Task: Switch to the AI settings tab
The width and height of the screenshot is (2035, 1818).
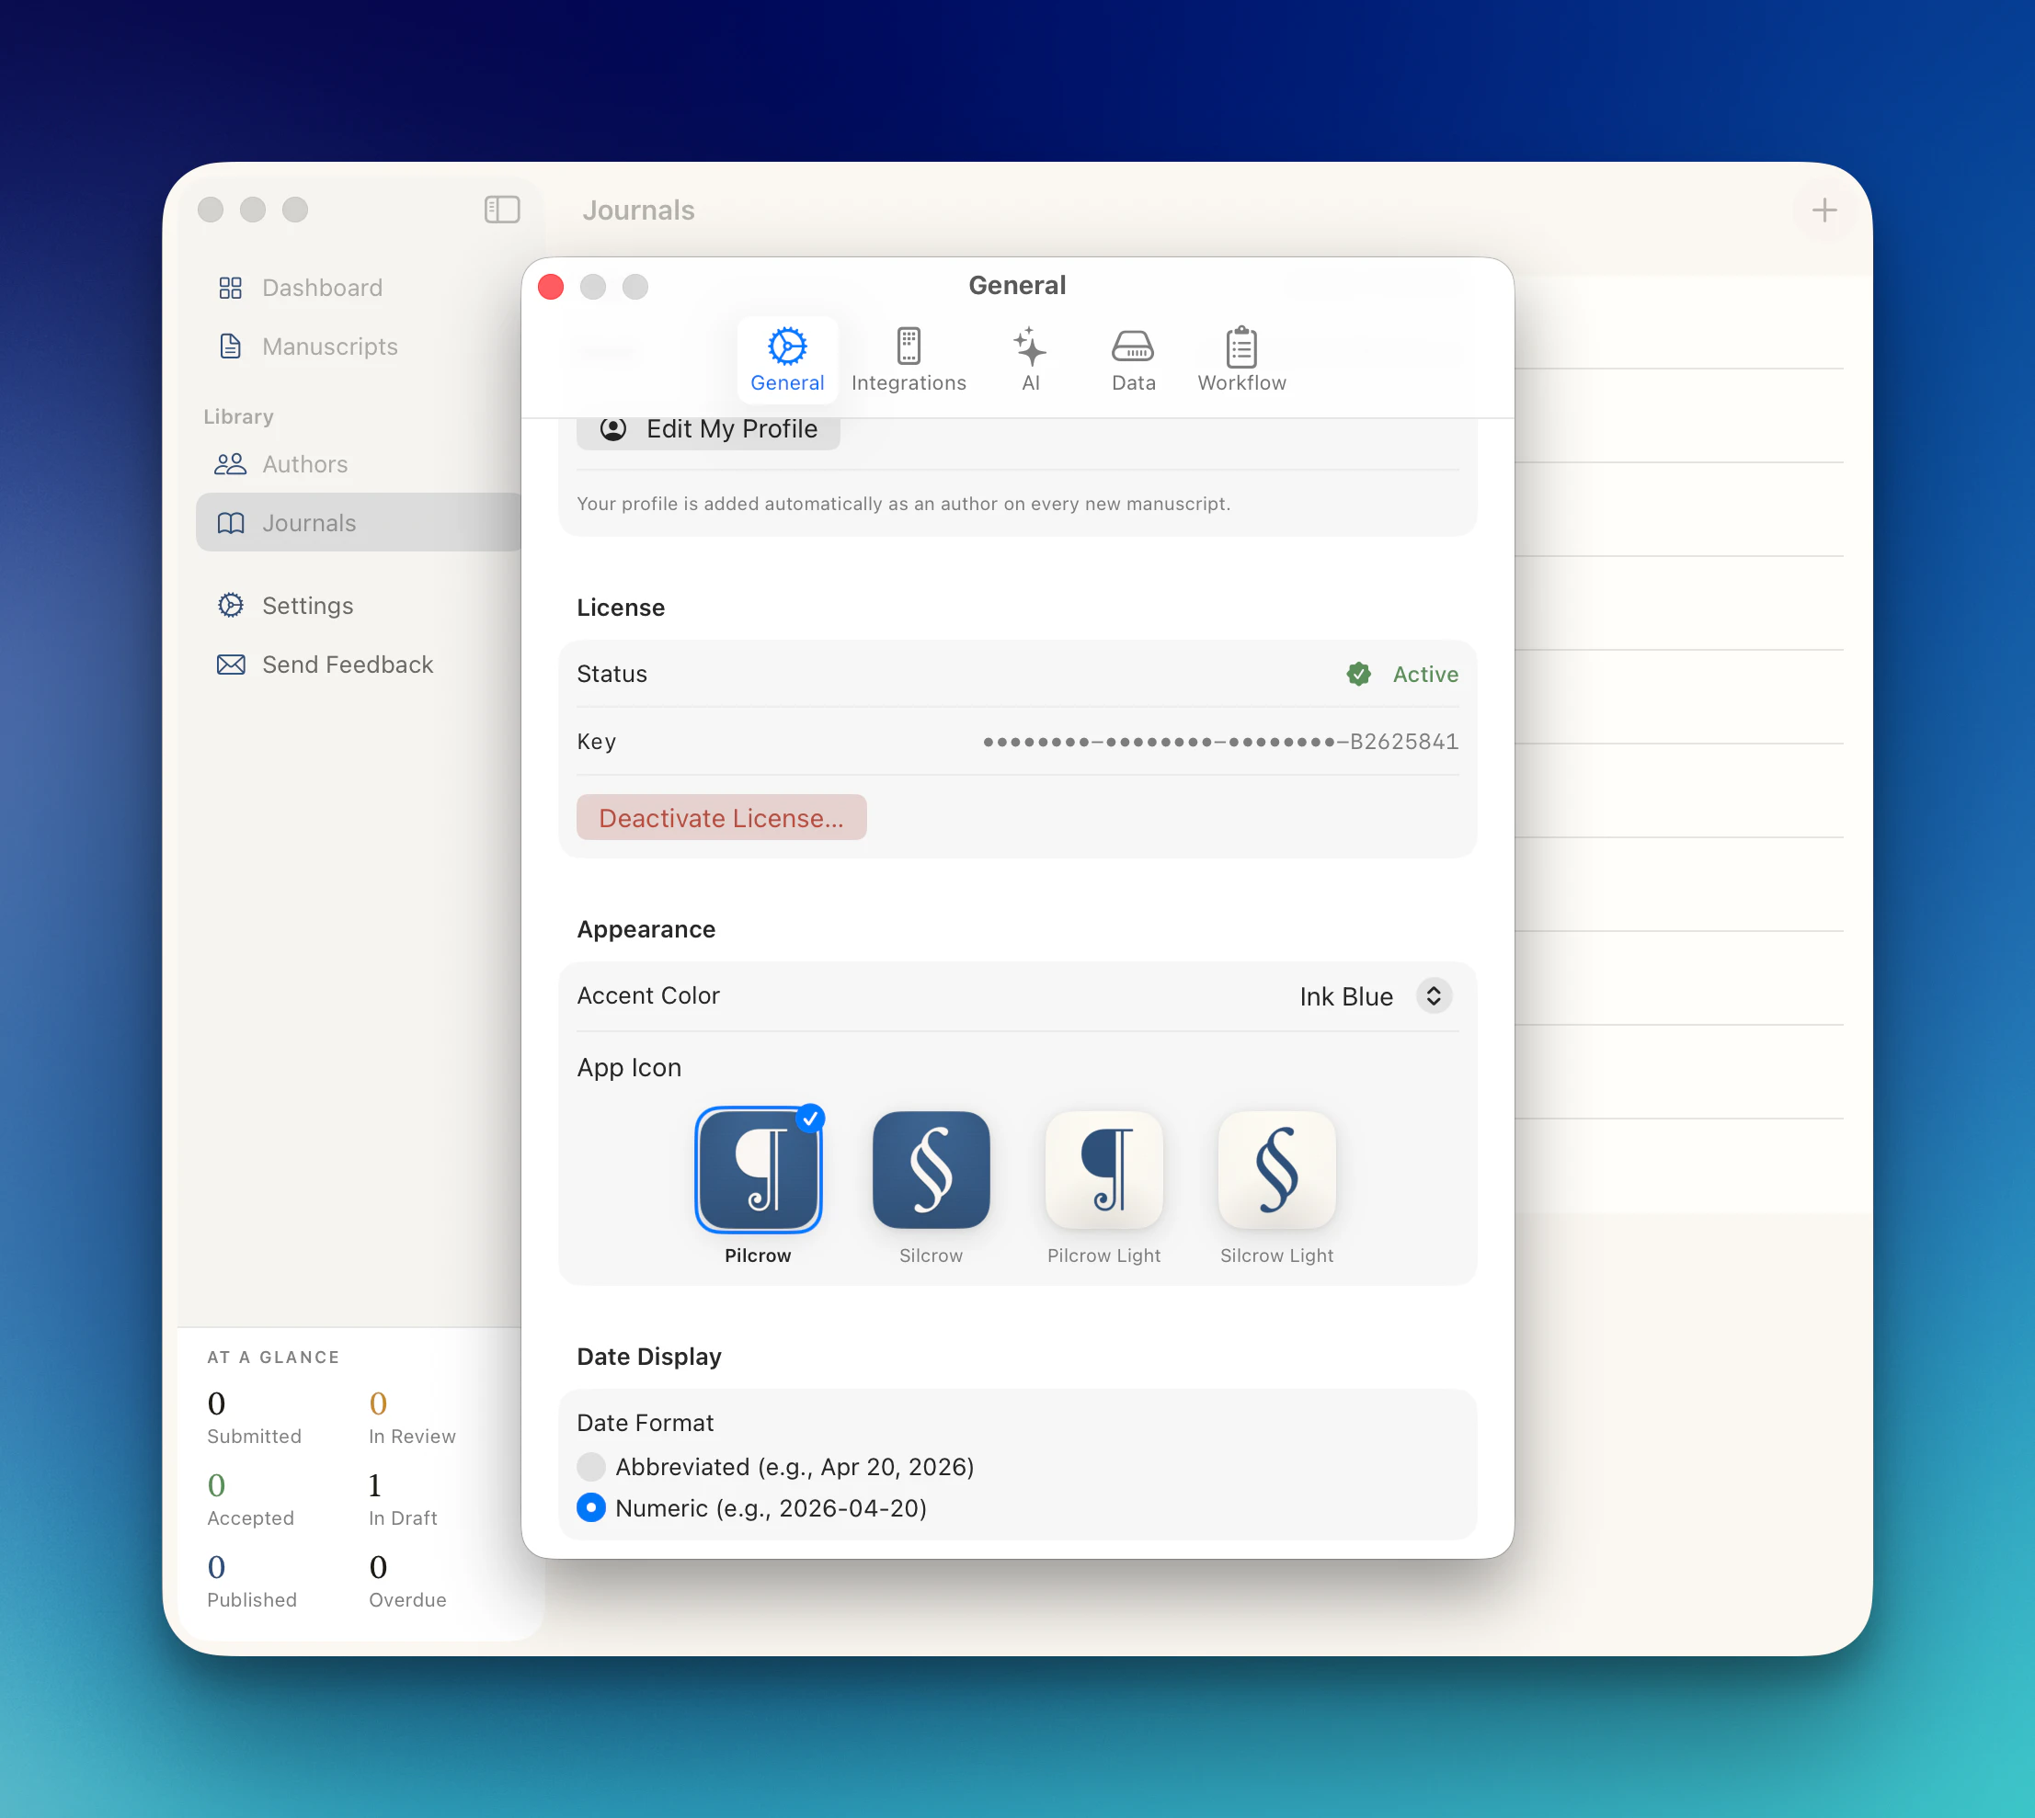Action: [1030, 359]
